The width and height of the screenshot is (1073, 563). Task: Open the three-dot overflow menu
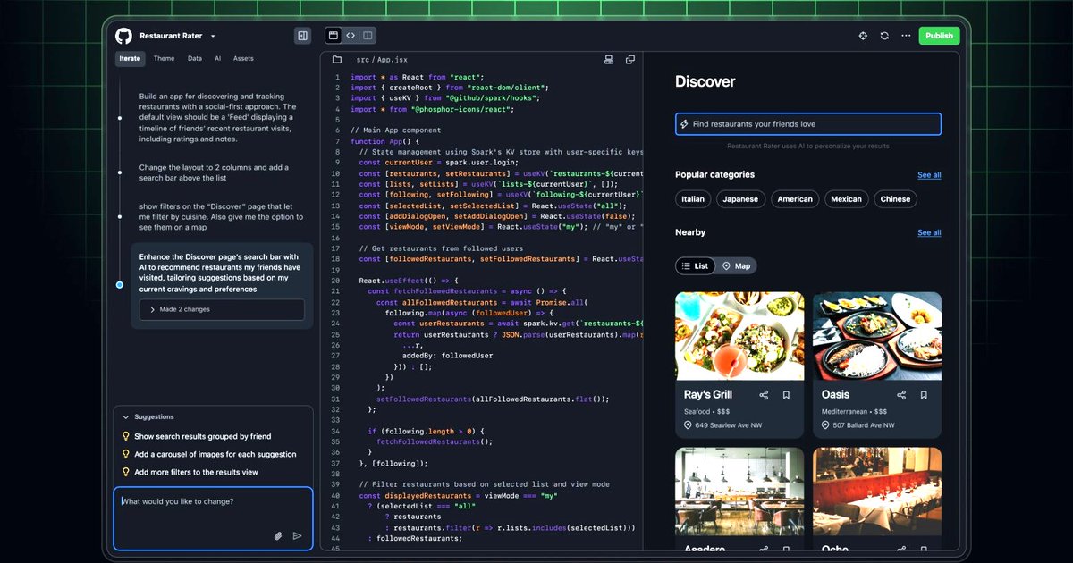(905, 35)
